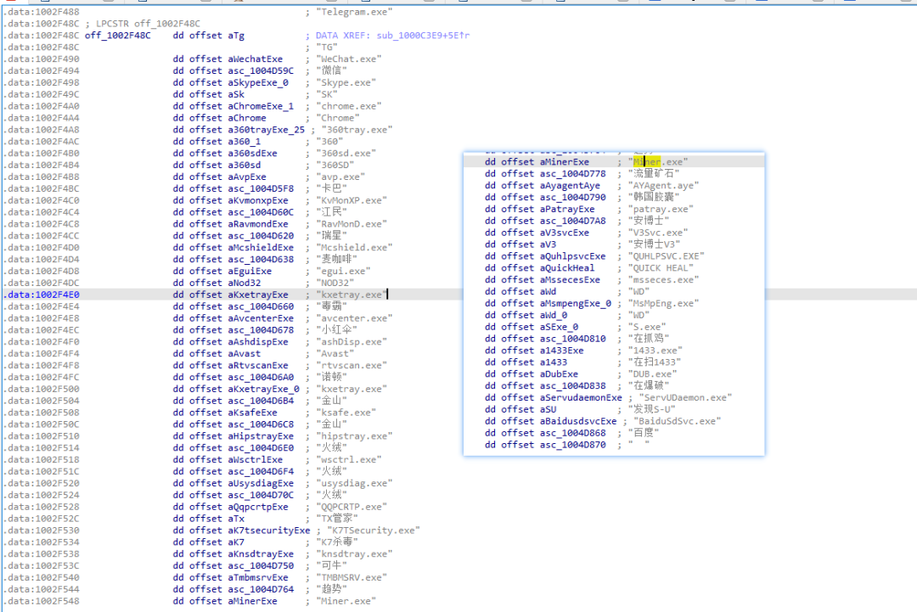Click highlighted "Miner.exe" text in the popup
The width and height of the screenshot is (917, 612).
(658, 162)
